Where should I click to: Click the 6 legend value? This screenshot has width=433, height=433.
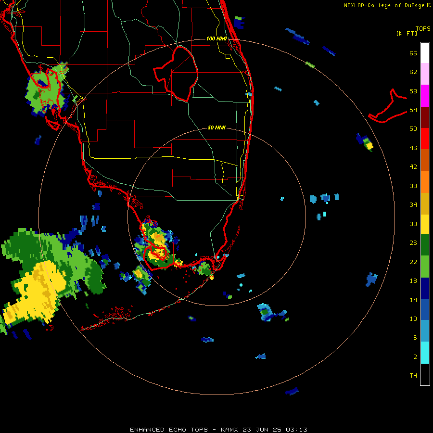click(415, 338)
